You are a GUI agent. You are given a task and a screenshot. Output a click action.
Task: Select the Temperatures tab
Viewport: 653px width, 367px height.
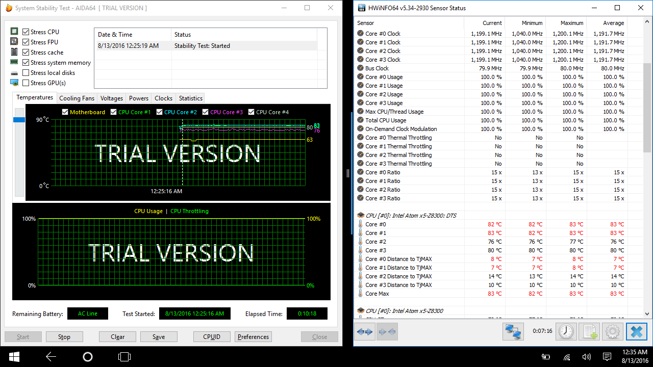click(35, 97)
